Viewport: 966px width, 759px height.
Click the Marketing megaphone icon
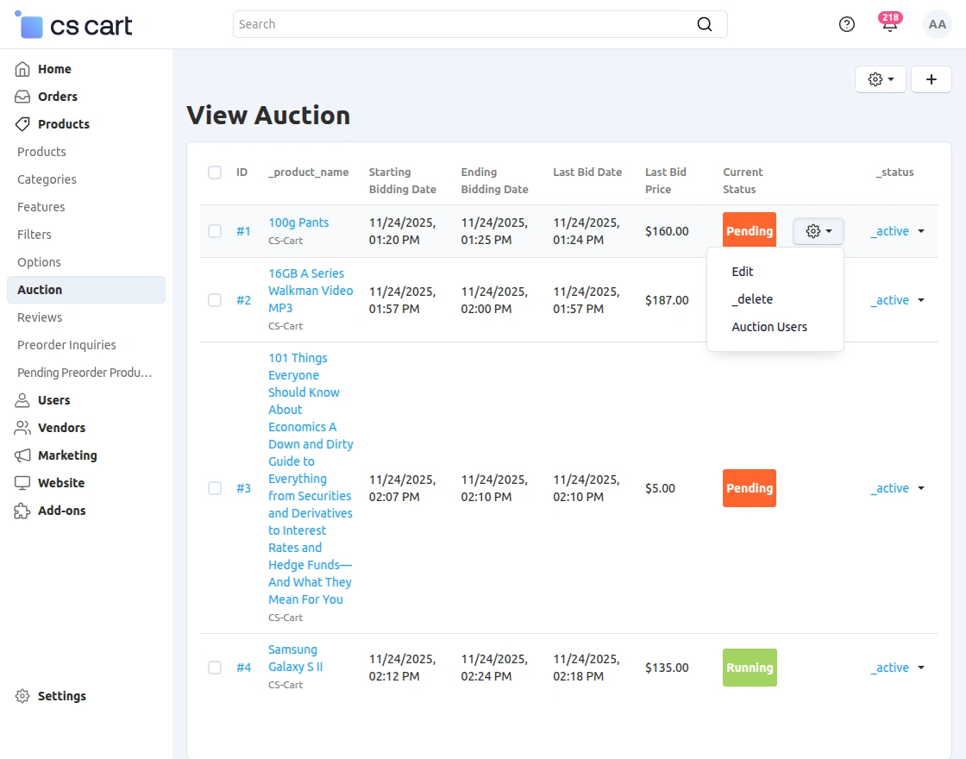point(23,455)
